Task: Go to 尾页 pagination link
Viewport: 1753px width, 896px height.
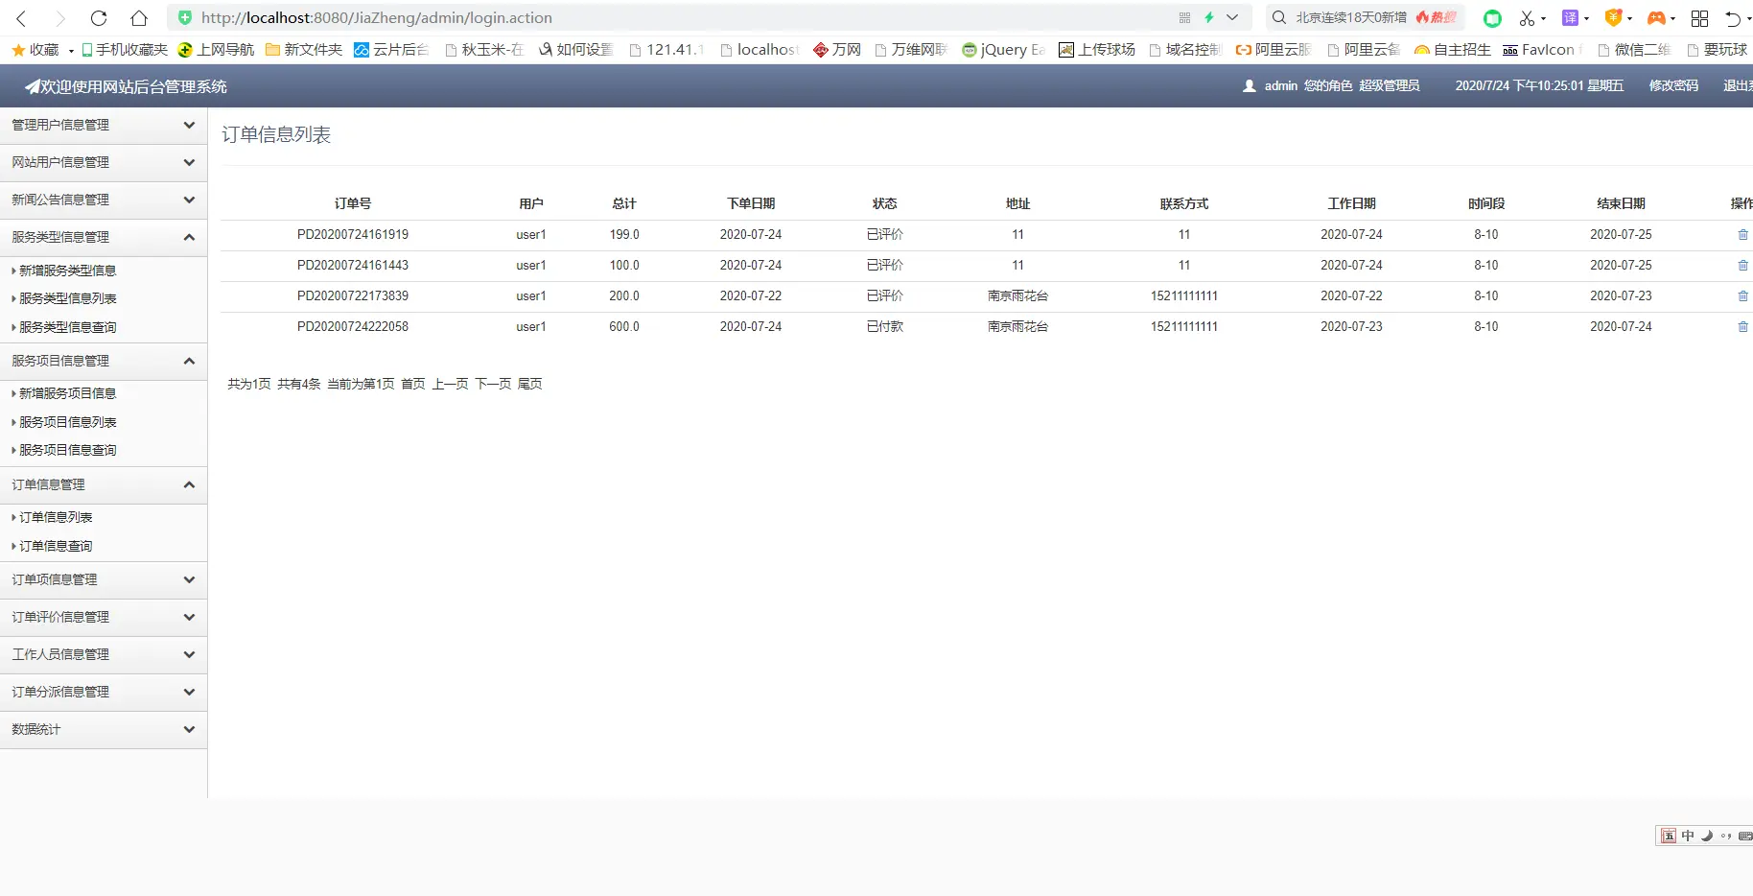Action: click(529, 384)
